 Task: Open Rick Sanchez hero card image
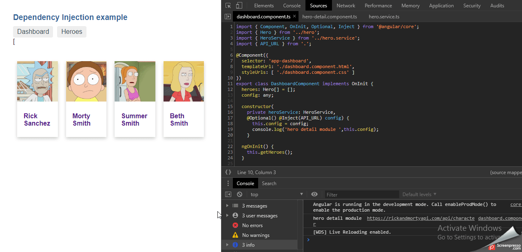[37, 81]
